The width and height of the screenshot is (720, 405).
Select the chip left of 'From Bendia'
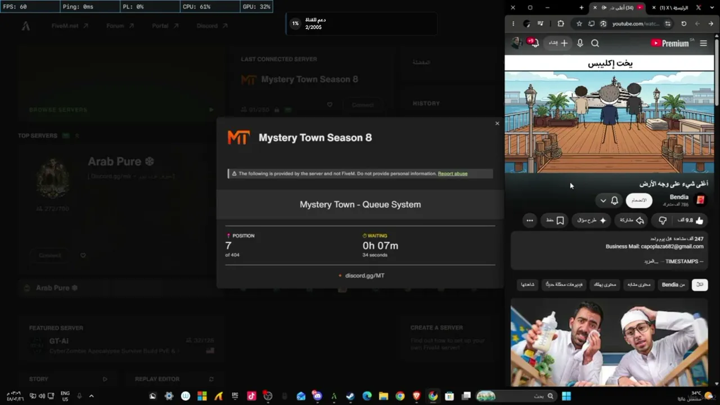639,285
